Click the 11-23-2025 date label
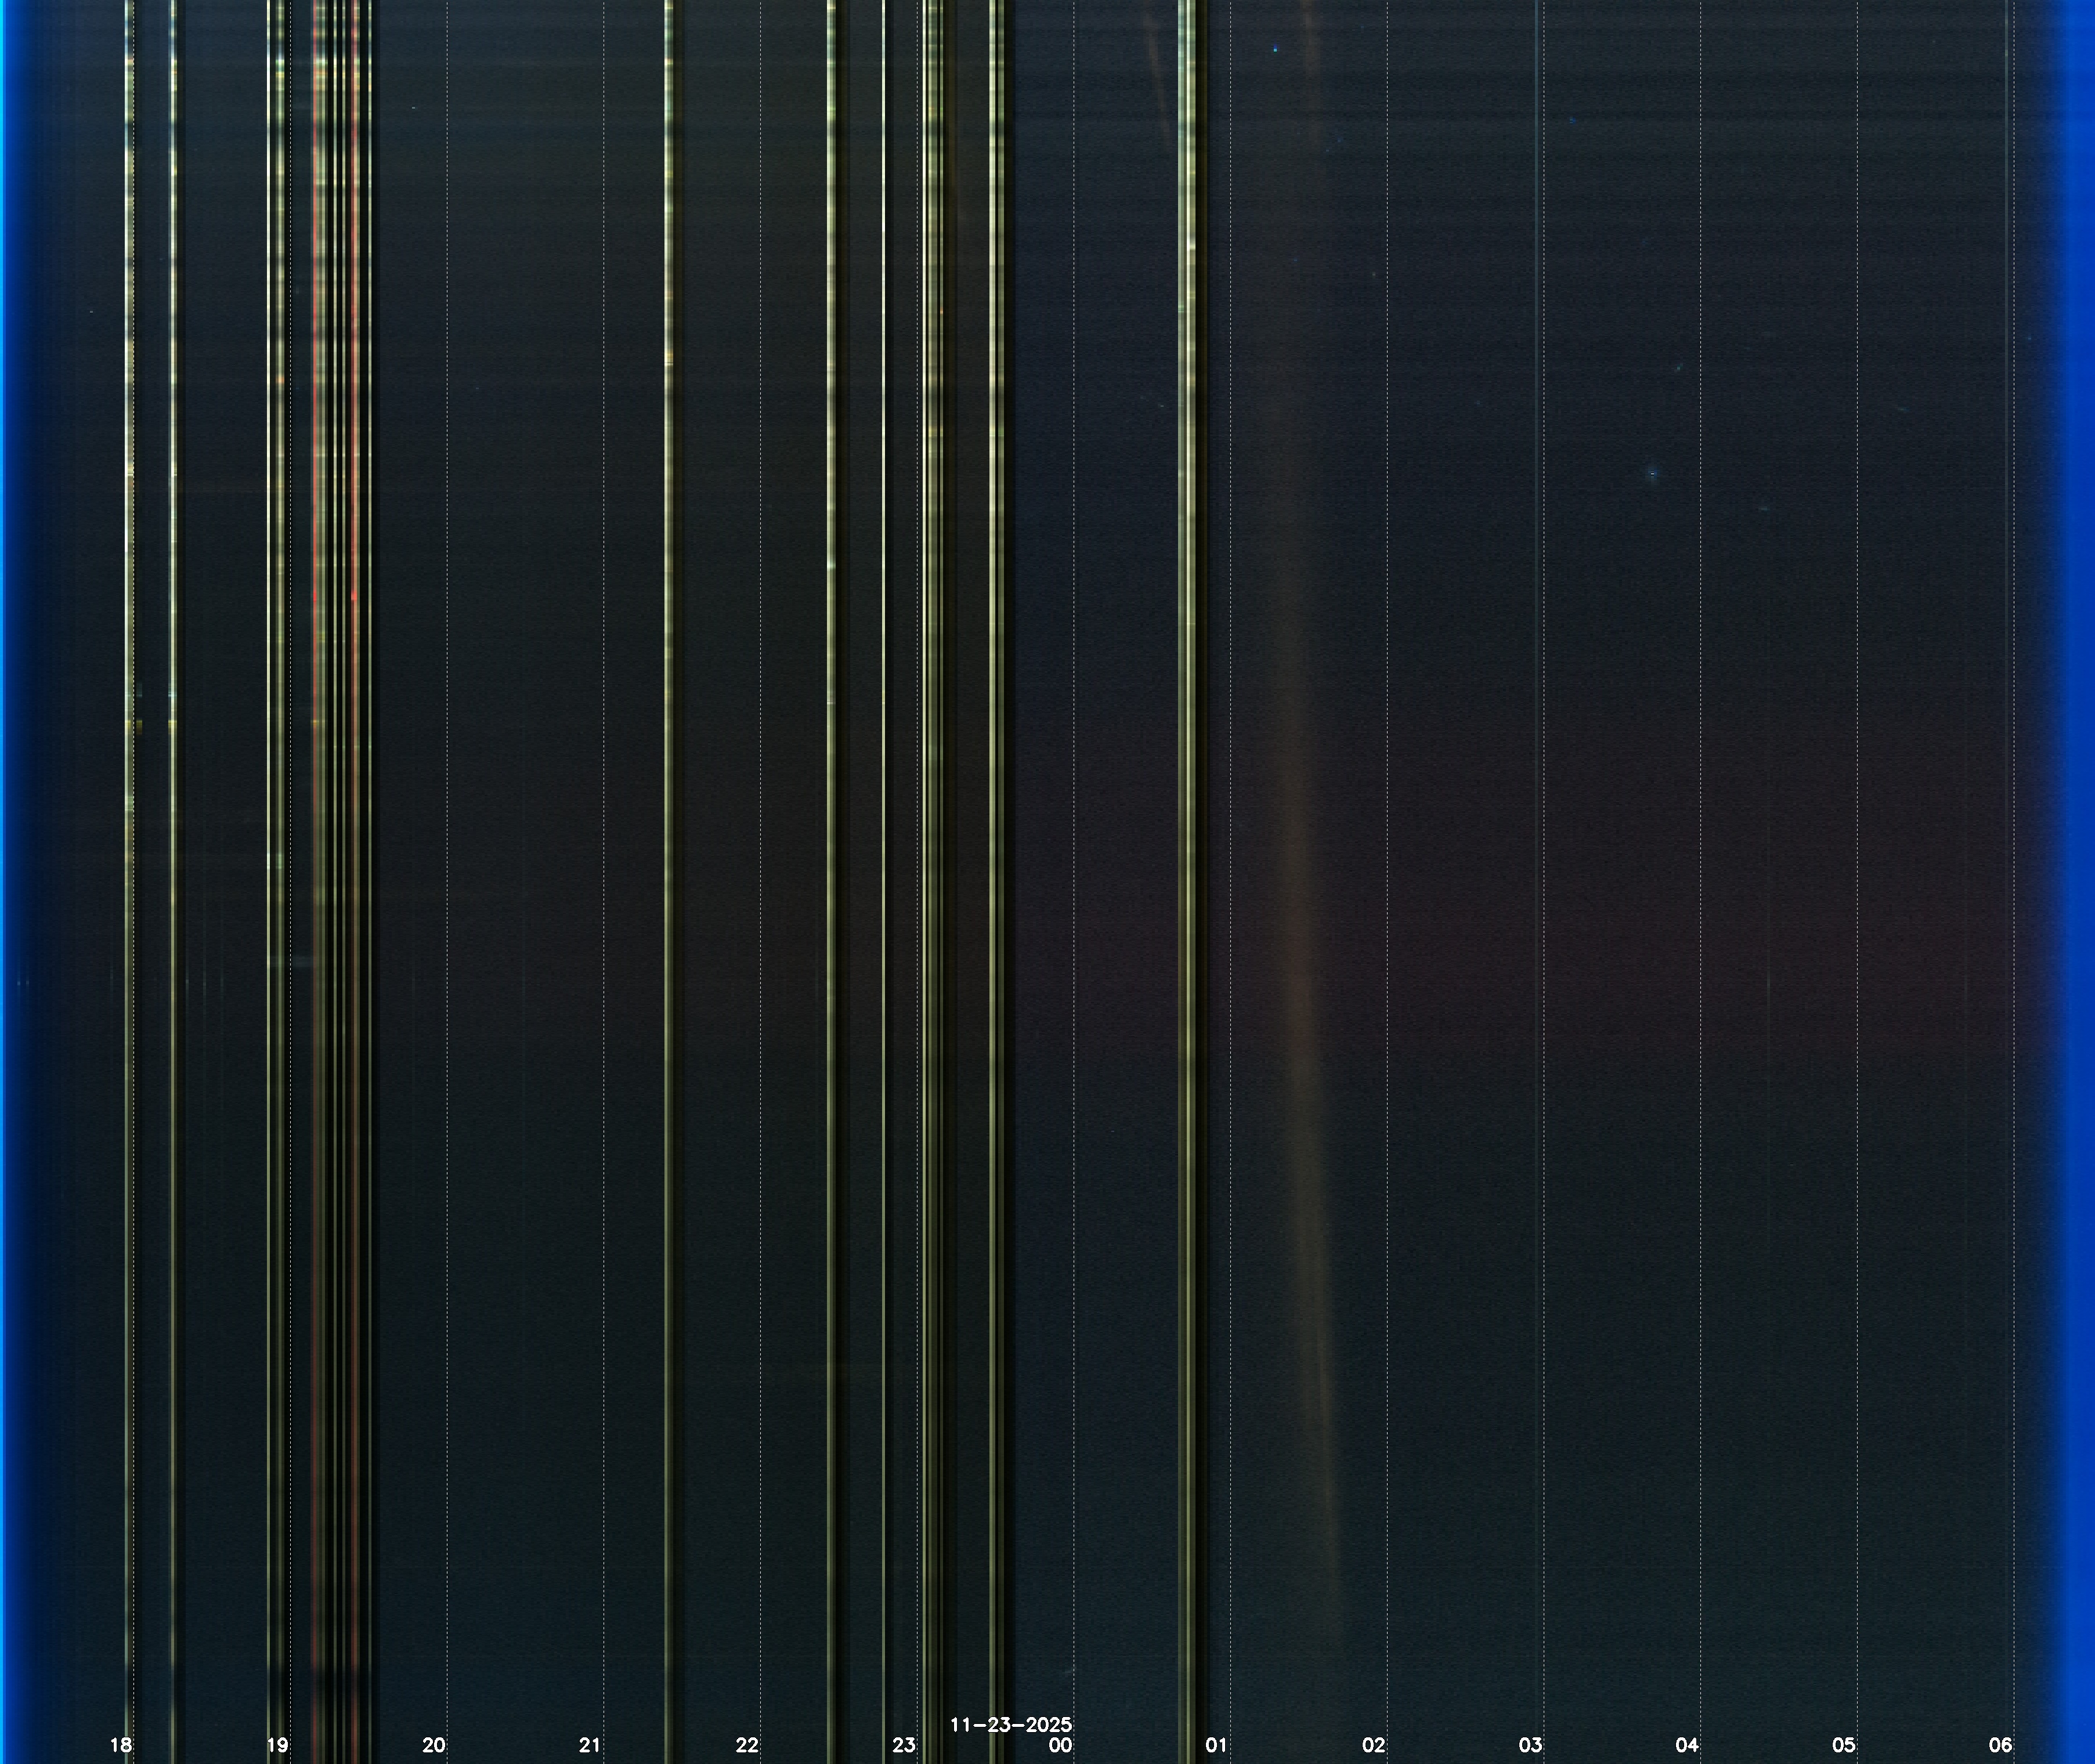This screenshot has width=2095, height=1764. coord(1010,1725)
